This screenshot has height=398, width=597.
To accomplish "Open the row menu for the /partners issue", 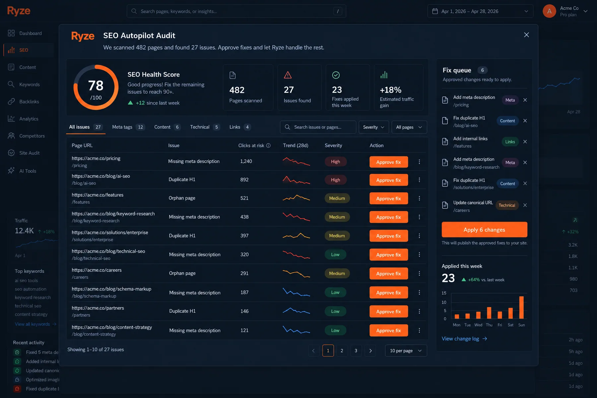I will pyautogui.click(x=419, y=311).
